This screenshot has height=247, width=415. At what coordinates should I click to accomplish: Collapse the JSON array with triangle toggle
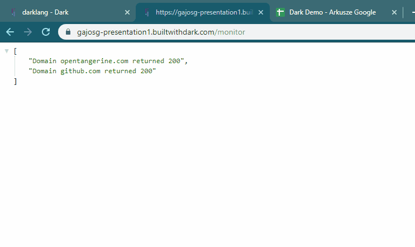tap(7, 51)
